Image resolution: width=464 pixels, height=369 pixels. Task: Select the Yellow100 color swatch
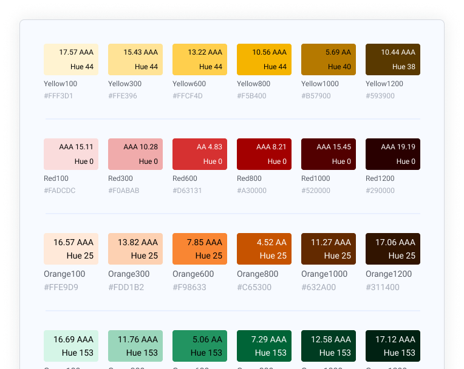(x=71, y=59)
